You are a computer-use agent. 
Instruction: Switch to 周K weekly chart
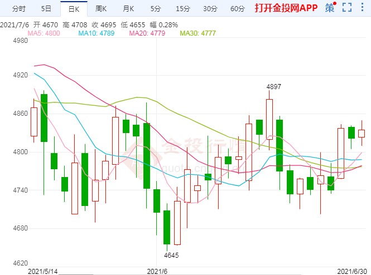point(101,8)
